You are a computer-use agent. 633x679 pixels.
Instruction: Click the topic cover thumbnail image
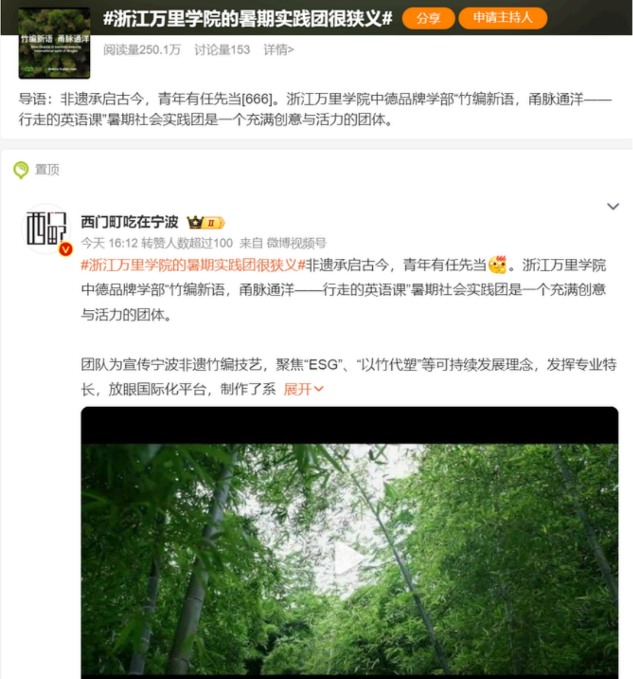54,43
